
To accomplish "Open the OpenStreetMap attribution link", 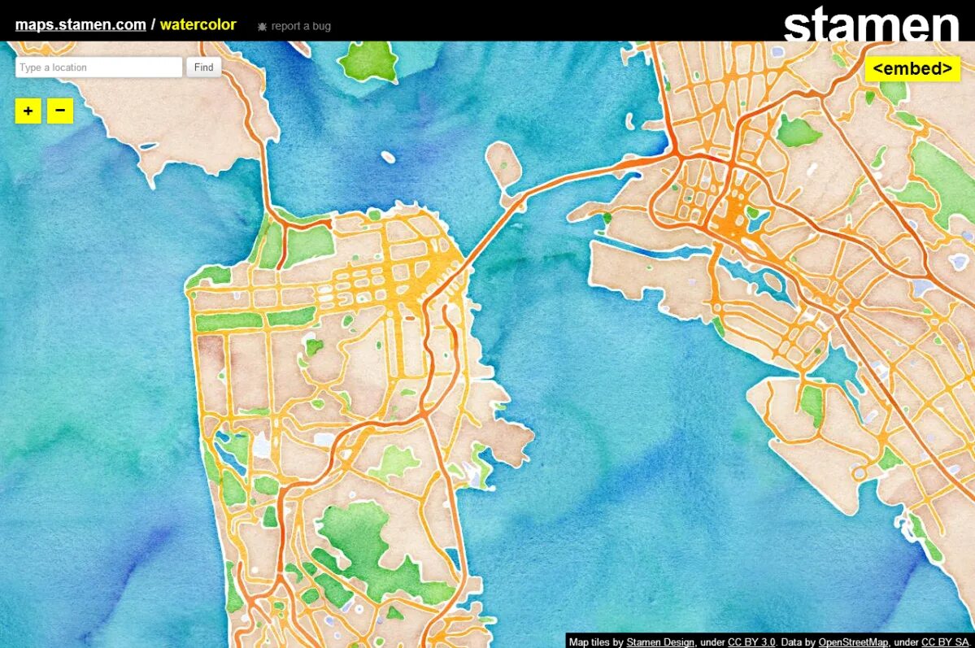I will click(853, 641).
